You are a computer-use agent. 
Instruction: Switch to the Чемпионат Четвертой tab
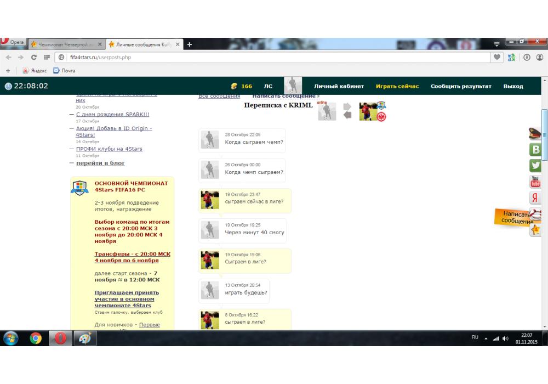tap(64, 44)
